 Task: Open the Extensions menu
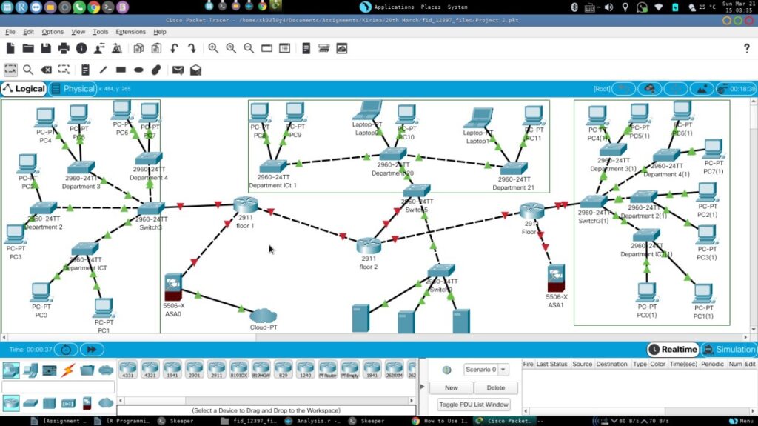click(x=130, y=32)
